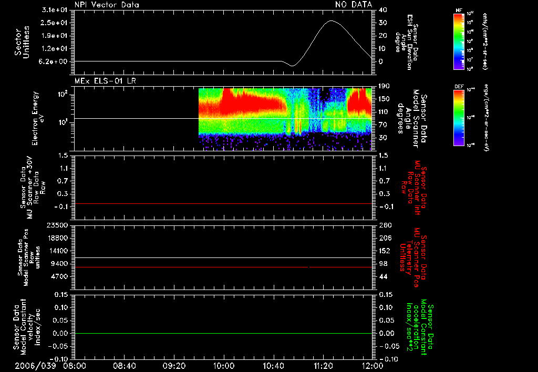The height and width of the screenshot is (372, 538).
Task: Click the "NO DATA" label
Action: (354, 5)
